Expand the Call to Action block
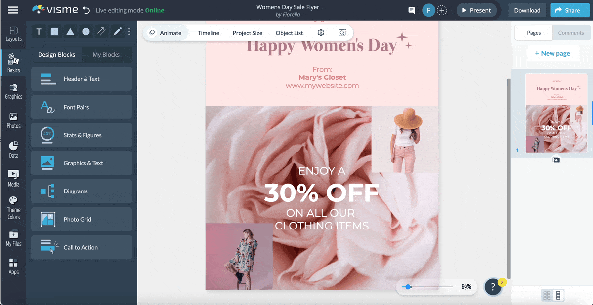The height and width of the screenshot is (305, 593). pos(82,247)
